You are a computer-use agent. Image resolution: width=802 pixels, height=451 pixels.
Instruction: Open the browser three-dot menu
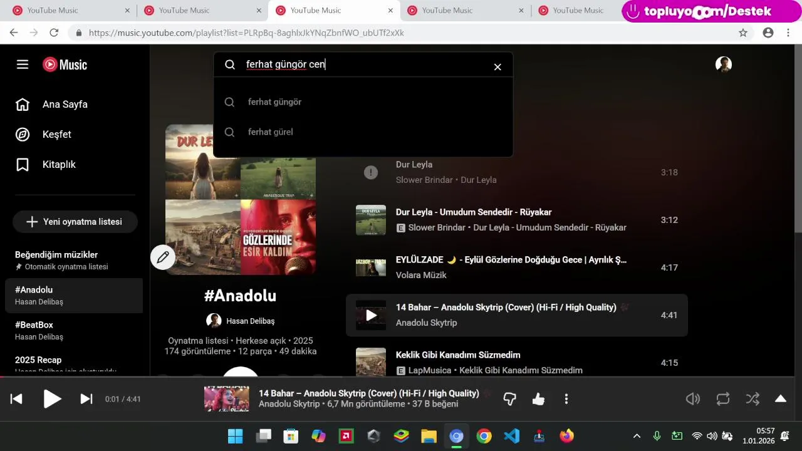pyautogui.click(x=788, y=33)
